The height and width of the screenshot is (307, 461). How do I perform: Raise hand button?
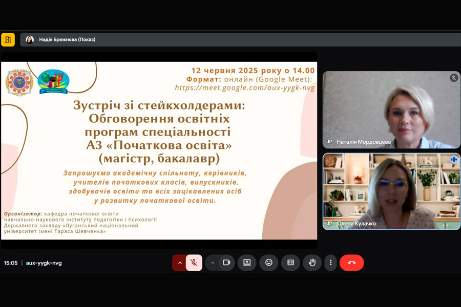(x=312, y=262)
